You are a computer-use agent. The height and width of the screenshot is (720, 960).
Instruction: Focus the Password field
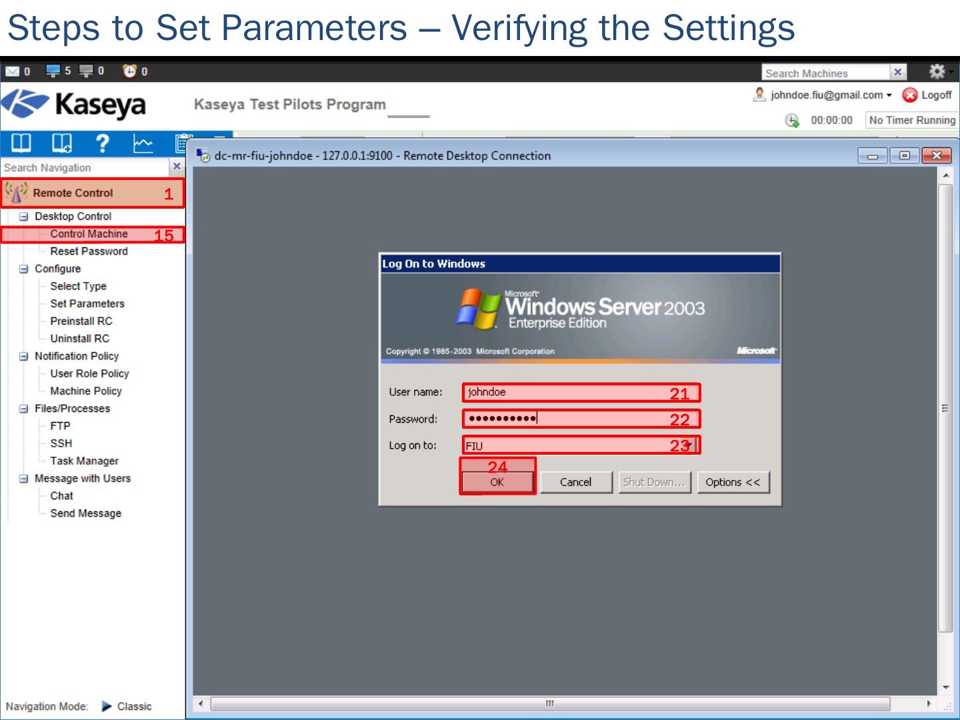tap(581, 419)
